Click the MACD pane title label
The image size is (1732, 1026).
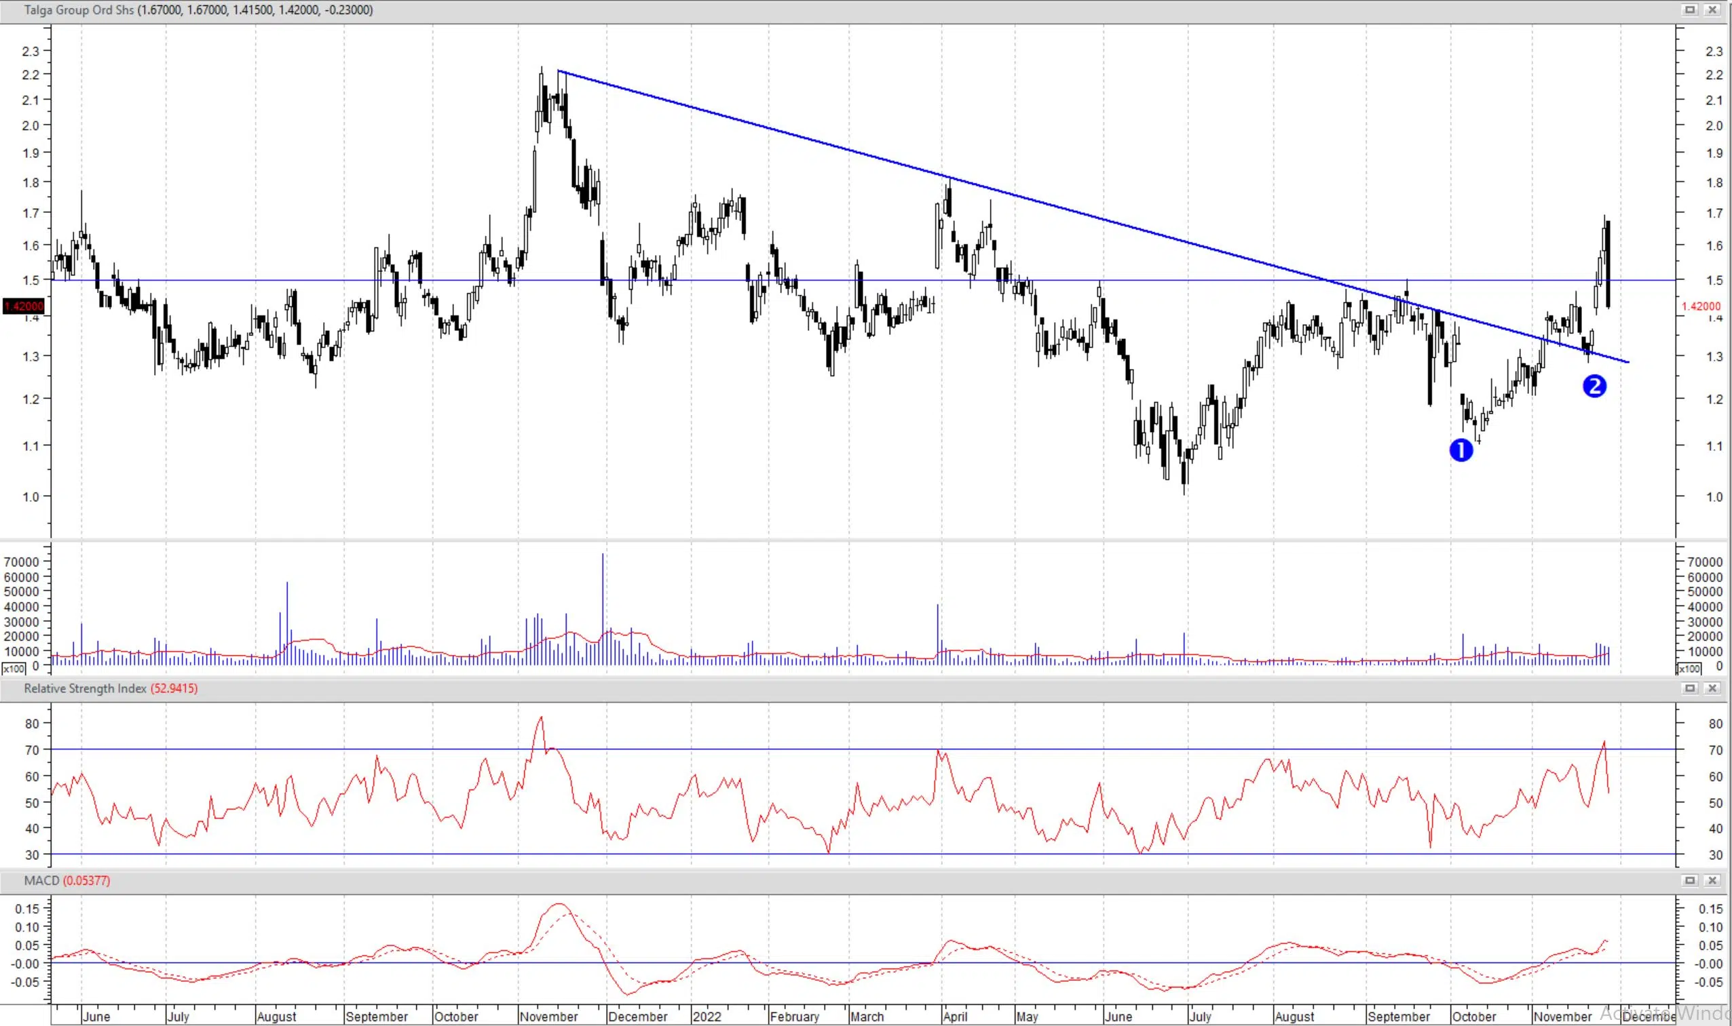(41, 881)
